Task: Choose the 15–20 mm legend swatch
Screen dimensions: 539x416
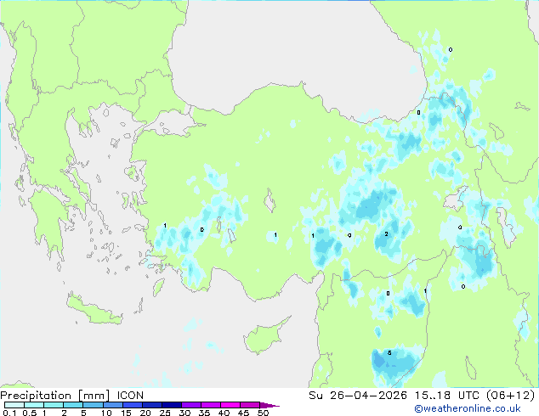Action: pos(132,405)
